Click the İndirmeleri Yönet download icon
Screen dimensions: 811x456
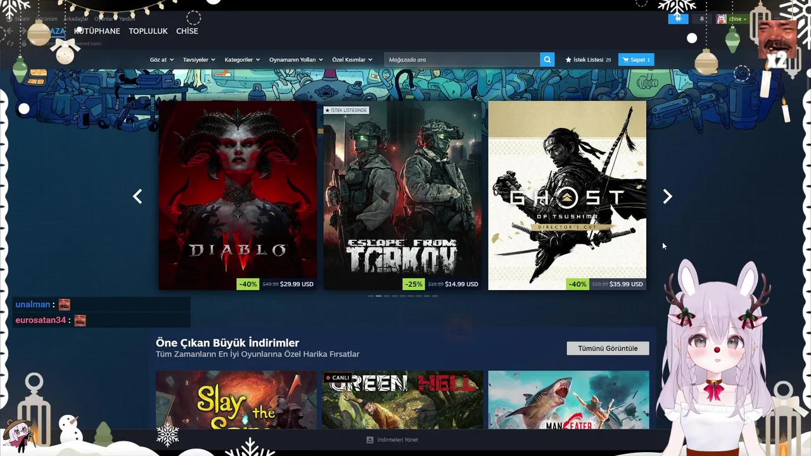[370, 440]
